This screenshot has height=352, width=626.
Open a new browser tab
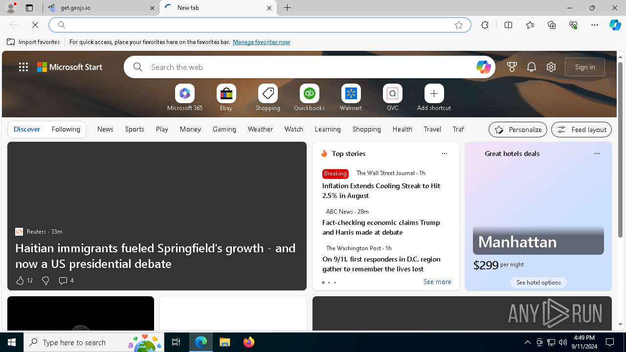pyautogui.click(x=288, y=8)
